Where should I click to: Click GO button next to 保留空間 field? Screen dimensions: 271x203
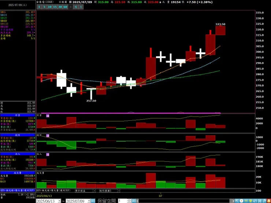[134, 201]
